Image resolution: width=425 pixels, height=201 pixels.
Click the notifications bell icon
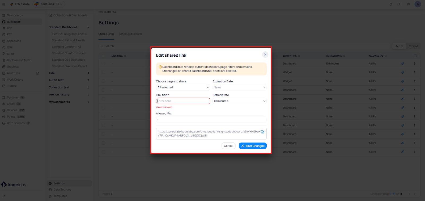coord(391,4)
